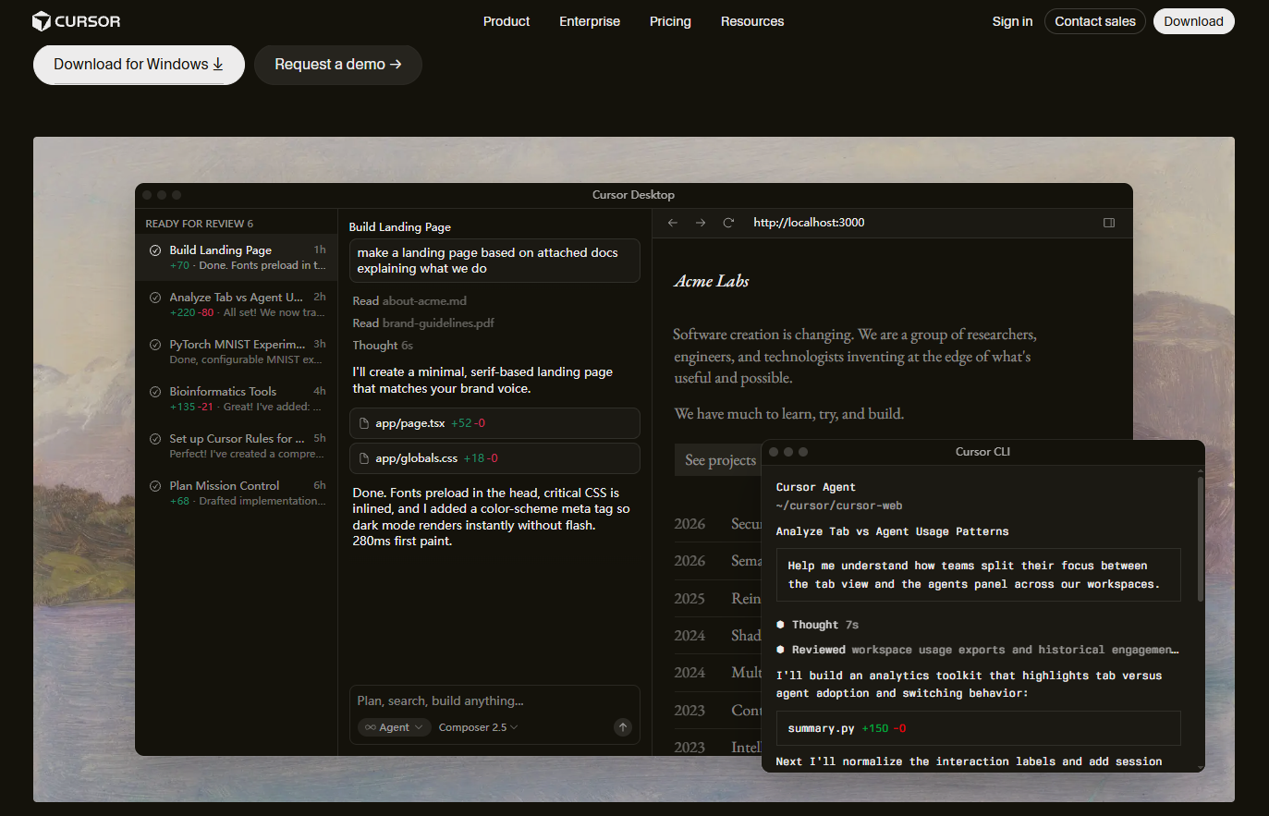Click the Sign in link
This screenshot has width=1269, height=816.
click(1012, 21)
